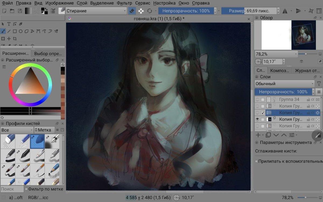Viewport: 323px width, 202px height.
Task: Select the Calligraphy tool
Action: [21, 24]
